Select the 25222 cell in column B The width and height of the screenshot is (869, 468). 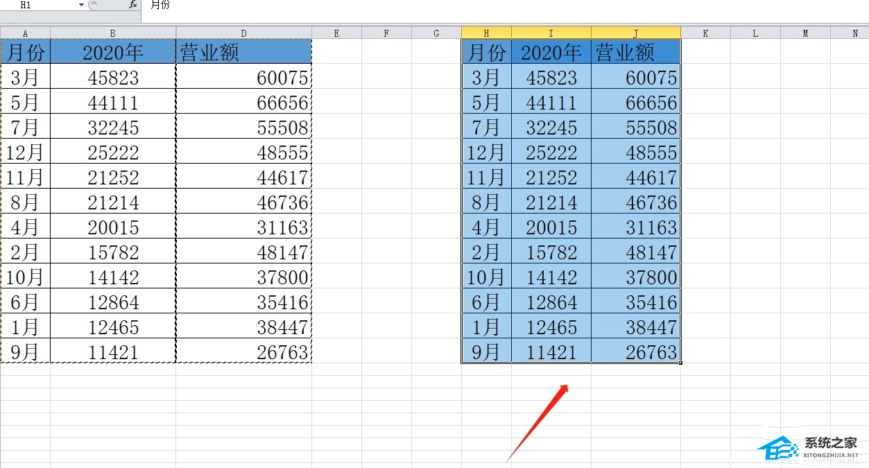coord(113,151)
